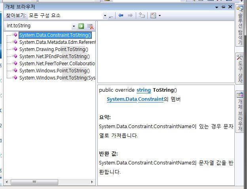Click the '찾아보기:' label
247x189 pixels.
point(16,16)
